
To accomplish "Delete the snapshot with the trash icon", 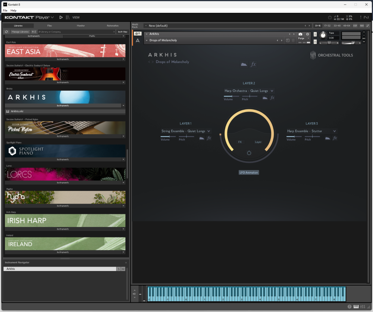I will point(293,40).
